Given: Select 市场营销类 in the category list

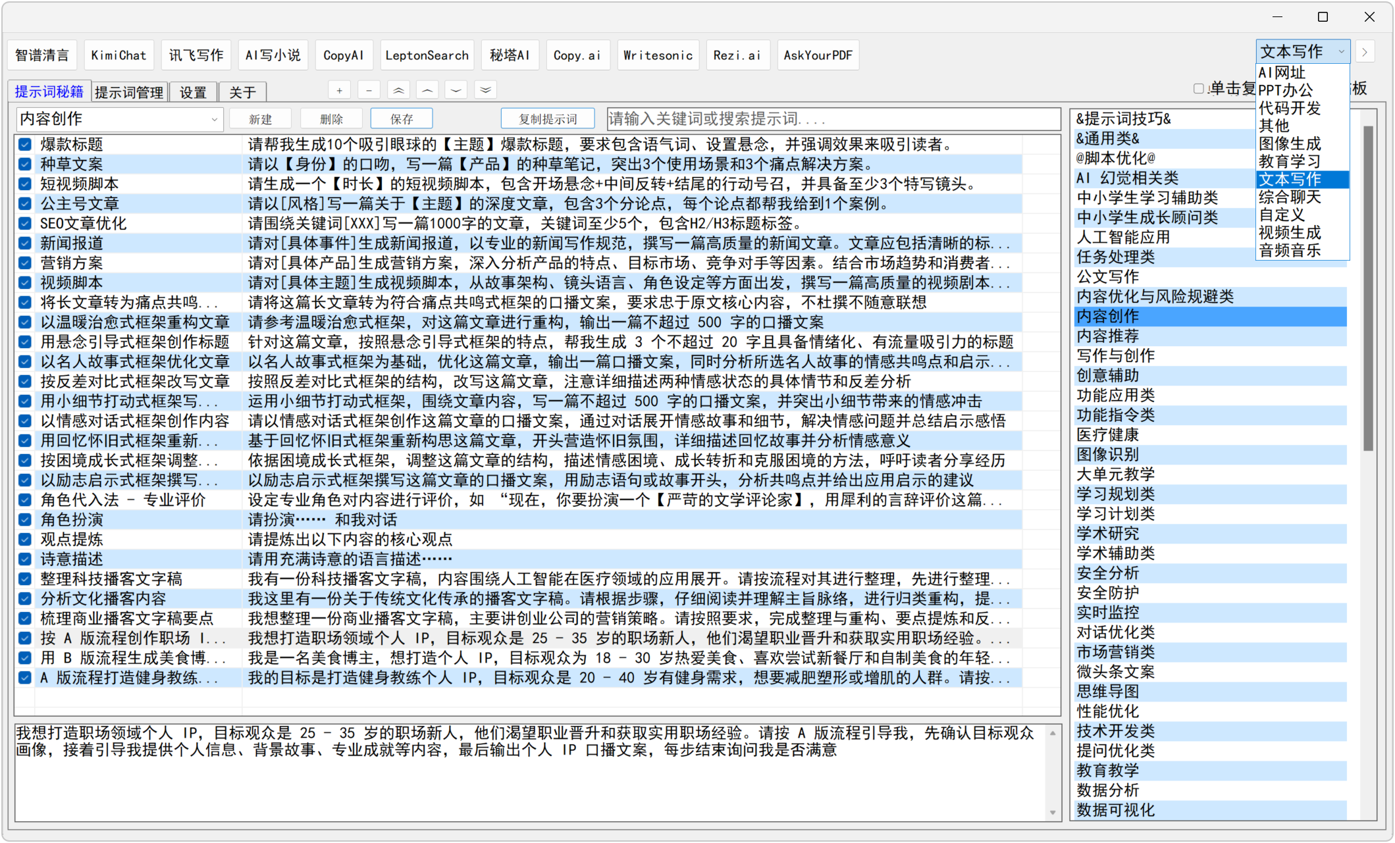Looking at the screenshot, I should (1211, 652).
